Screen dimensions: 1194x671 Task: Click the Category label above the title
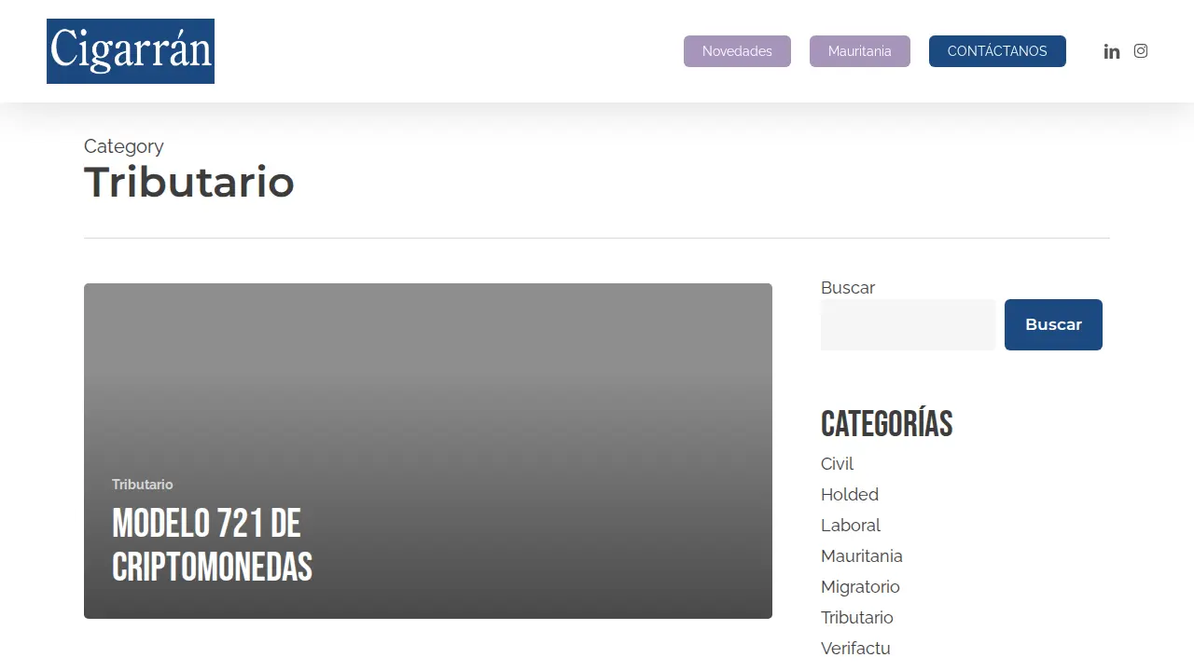124,146
